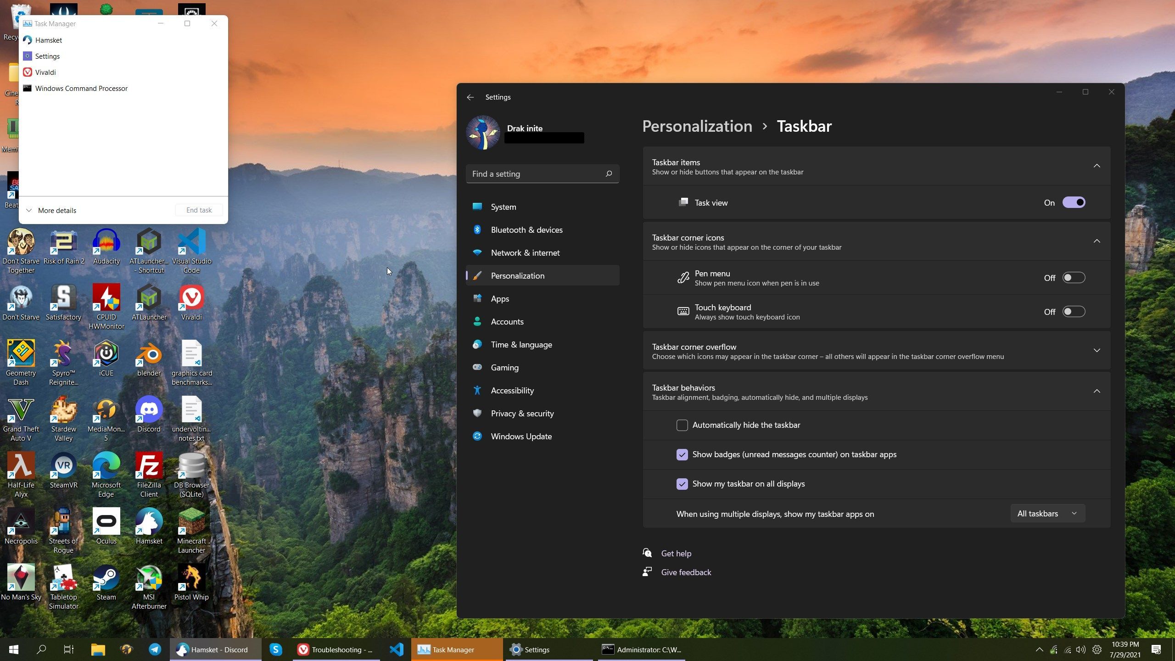Open Bluetooth & devices settings
1175x661 pixels.
click(x=543, y=230)
